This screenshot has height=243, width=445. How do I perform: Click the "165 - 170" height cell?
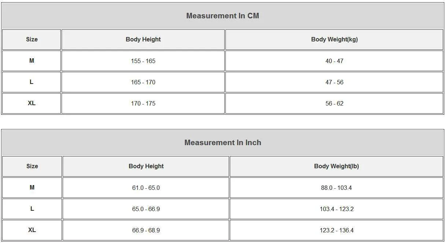pyautogui.click(x=143, y=82)
